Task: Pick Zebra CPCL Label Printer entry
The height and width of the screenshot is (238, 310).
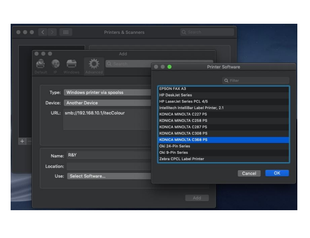Action: [223, 159]
